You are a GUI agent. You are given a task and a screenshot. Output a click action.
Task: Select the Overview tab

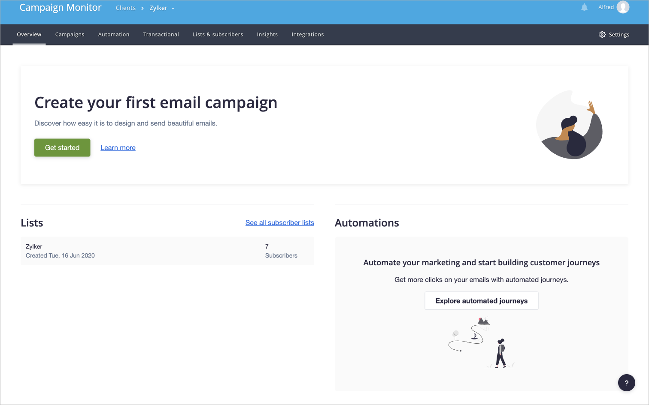point(29,34)
